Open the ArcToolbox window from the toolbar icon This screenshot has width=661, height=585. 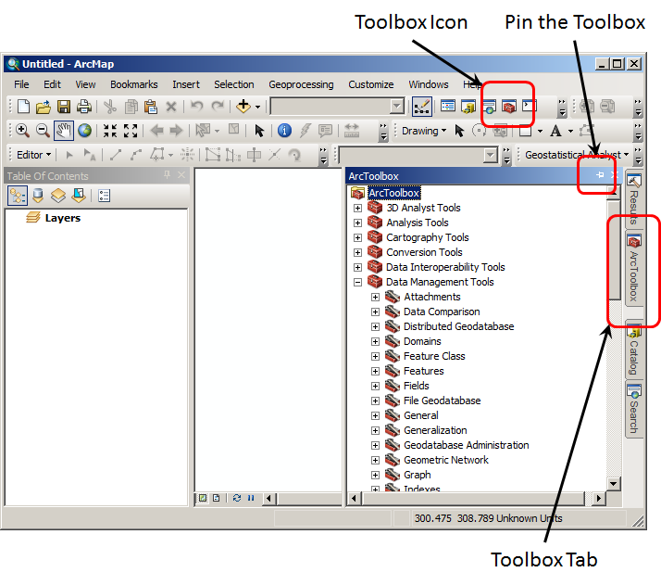tap(508, 107)
